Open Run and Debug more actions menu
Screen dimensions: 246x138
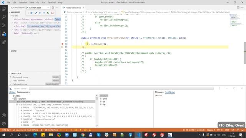[57, 8]
